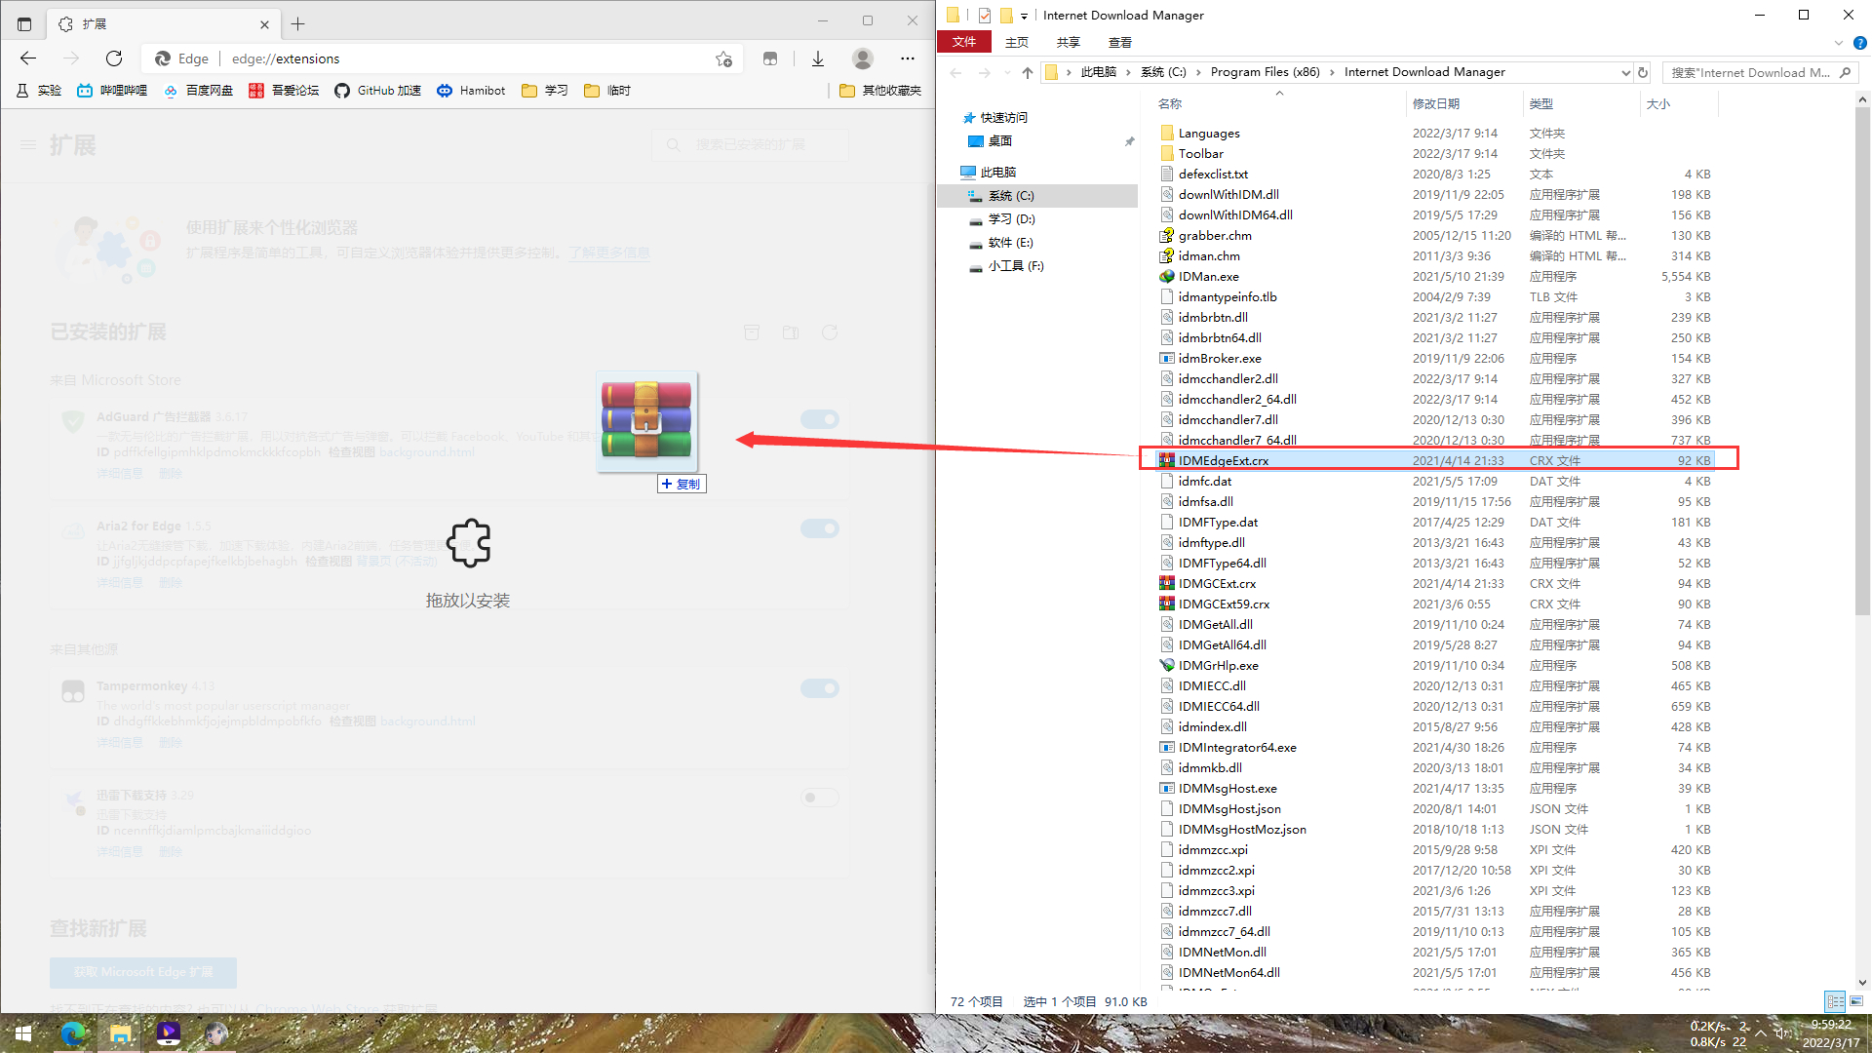The height and width of the screenshot is (1053, 1872).
Task: Select 学习 (D:) drive in navigation pane
Action: pyautogui.click(x=1011, y=219)
